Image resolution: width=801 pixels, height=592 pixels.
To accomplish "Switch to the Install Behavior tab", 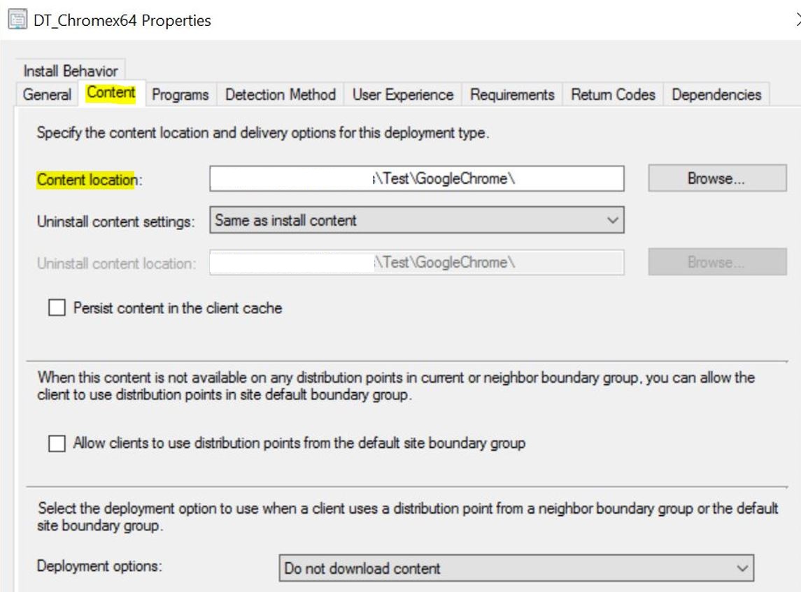I will (x=70, y=71).
